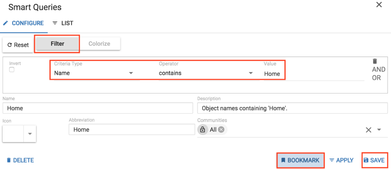
Task: Apply the smart query filter
Action: pyautogui.click(x=341, y=160)
